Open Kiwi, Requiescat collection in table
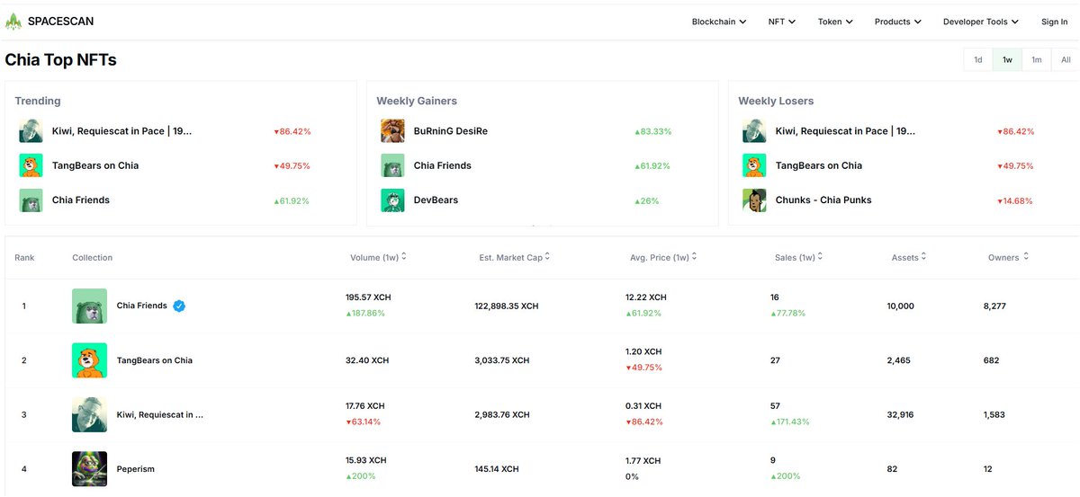The width and height of the screenshot is (1080, 497). [x=160, y=414]
